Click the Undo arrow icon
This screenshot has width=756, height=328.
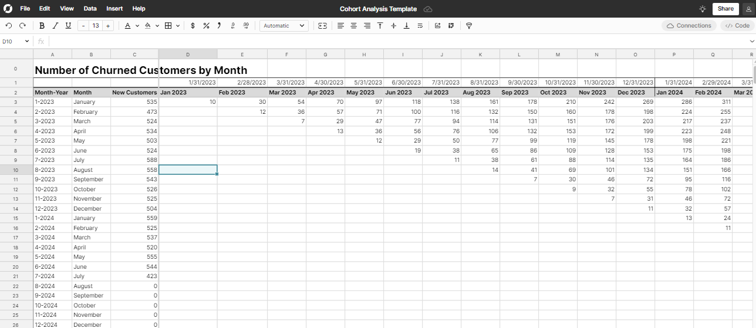point(9,26)
